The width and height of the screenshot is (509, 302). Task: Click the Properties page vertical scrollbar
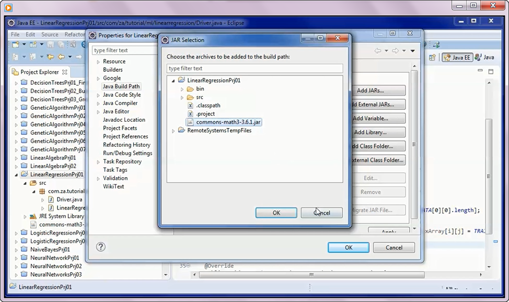(414, 145)
